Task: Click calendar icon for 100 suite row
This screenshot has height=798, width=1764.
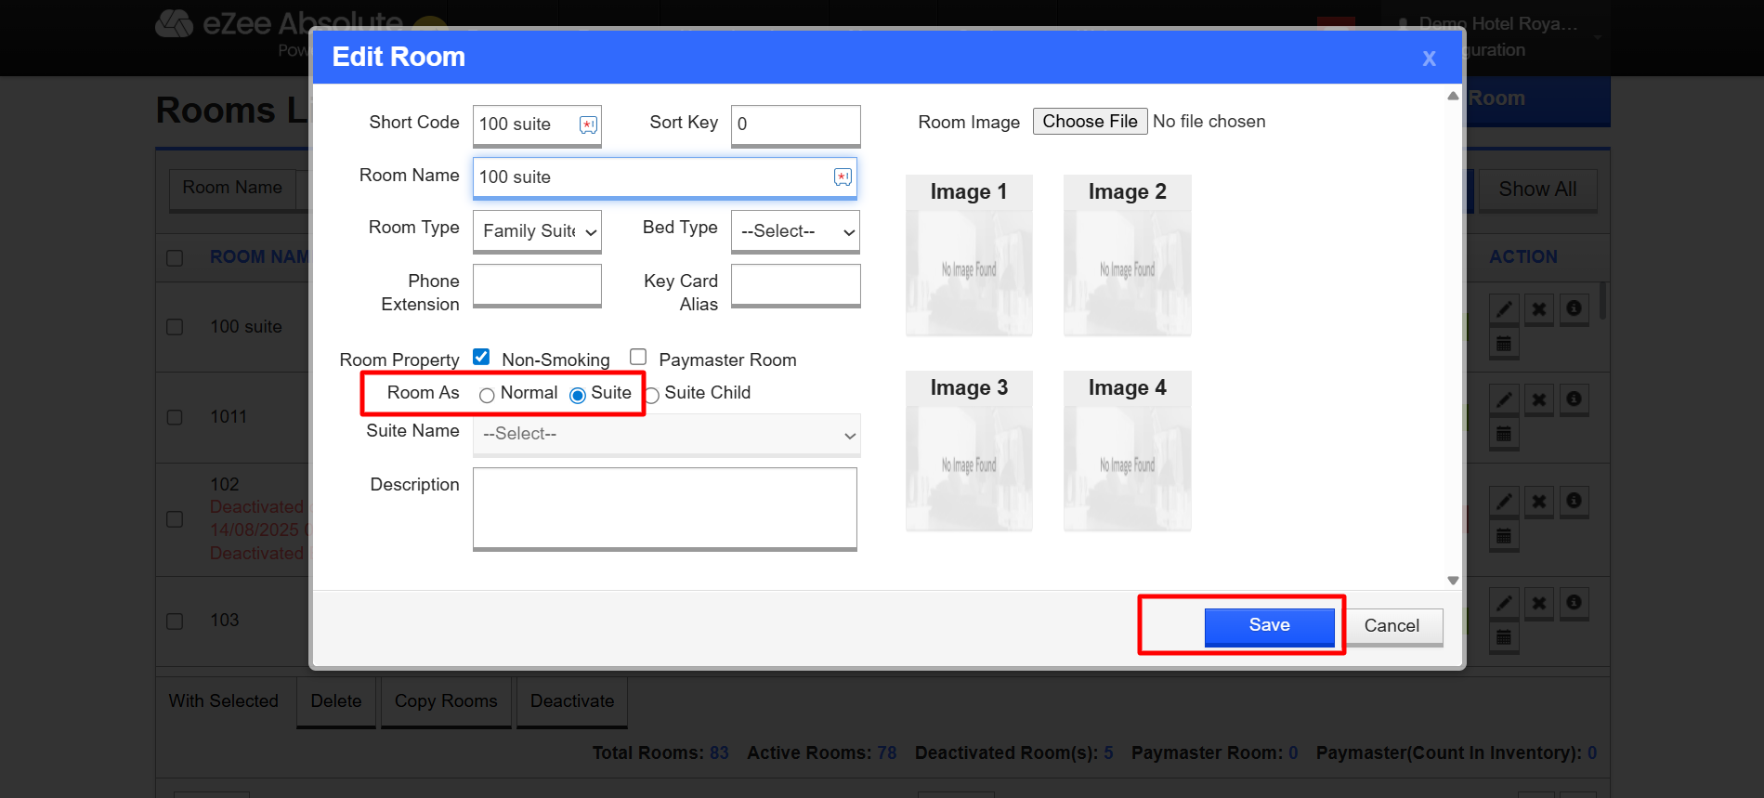Action: tap(1504, 344)
